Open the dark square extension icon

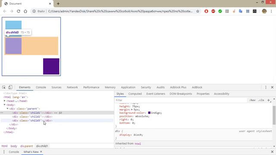[x=254, y=11]
